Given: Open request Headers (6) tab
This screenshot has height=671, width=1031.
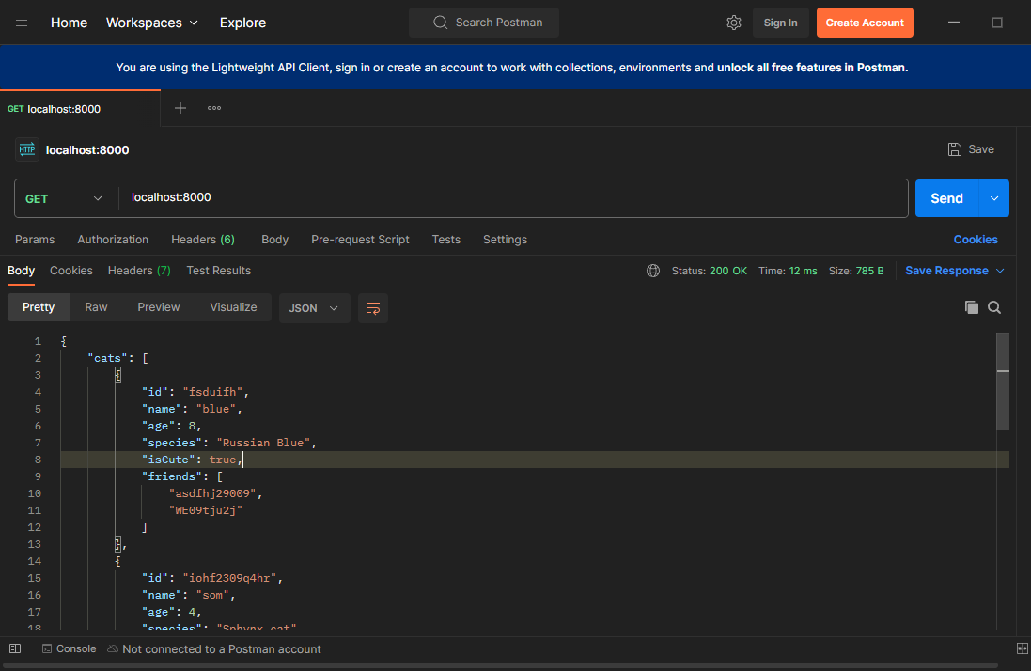Looking at the screenshot, I should pos(202,240).
